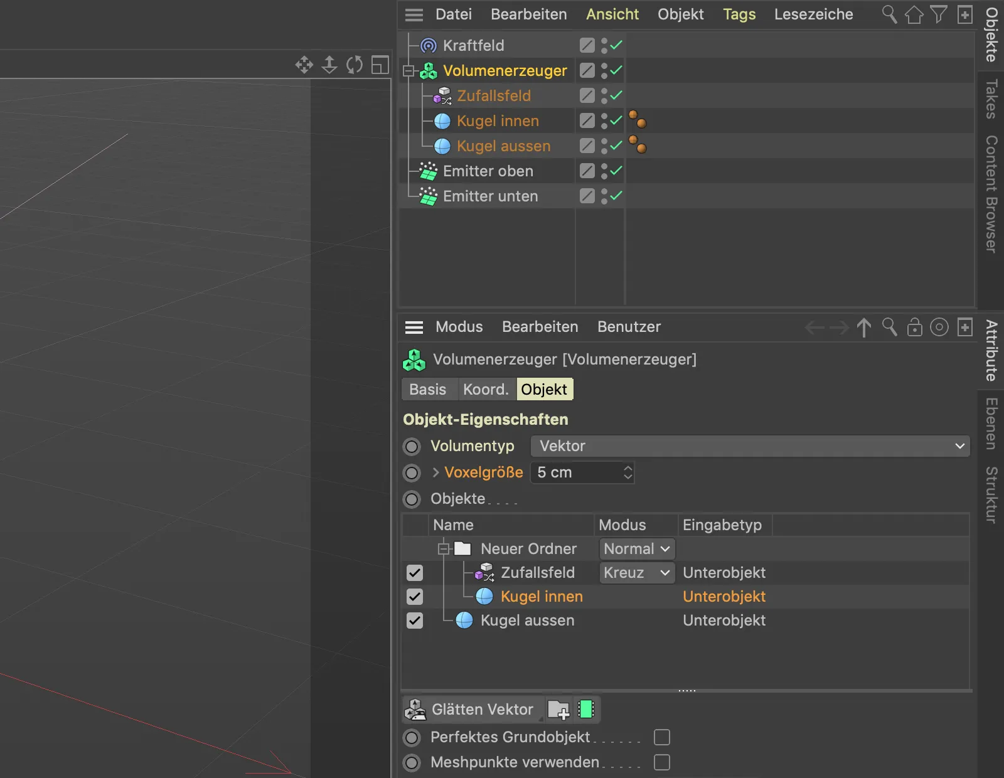Image resolution: width=1004 pixels, height=778 pixels.
Task: Click the Volumenerzeuger icon in object tree
Action: (429, 71)
